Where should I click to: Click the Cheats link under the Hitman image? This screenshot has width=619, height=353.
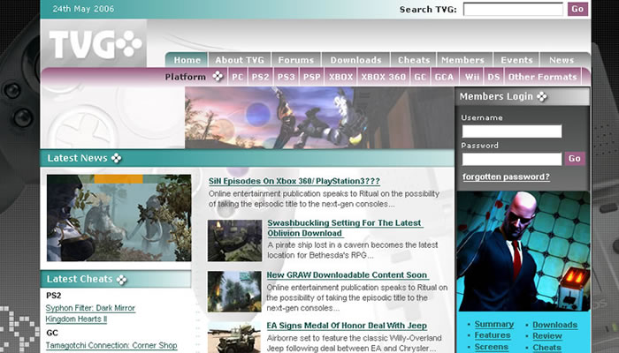(x=546, y=348)
